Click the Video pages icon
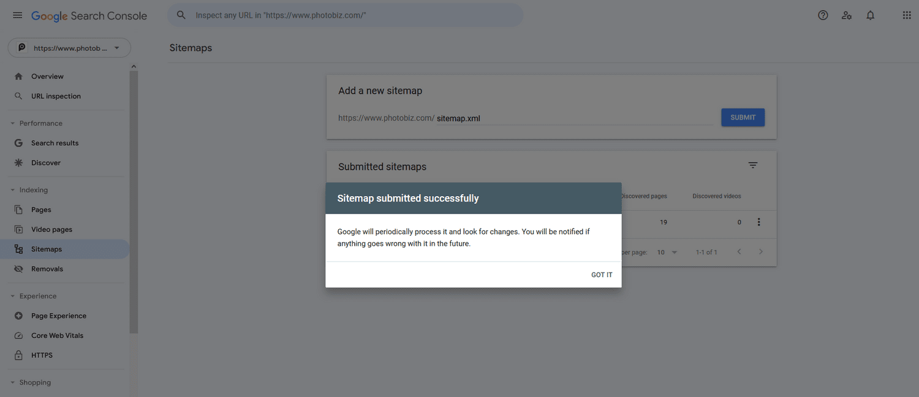This screenshot has height=397, width=919. pyautogui.click(x=18, y=229)
